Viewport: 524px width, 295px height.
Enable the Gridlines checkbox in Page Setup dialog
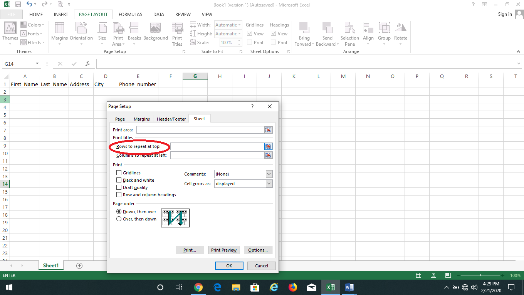[x=119, y=172]
